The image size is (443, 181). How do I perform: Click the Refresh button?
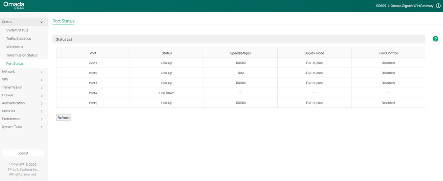[x=64, y=117]
